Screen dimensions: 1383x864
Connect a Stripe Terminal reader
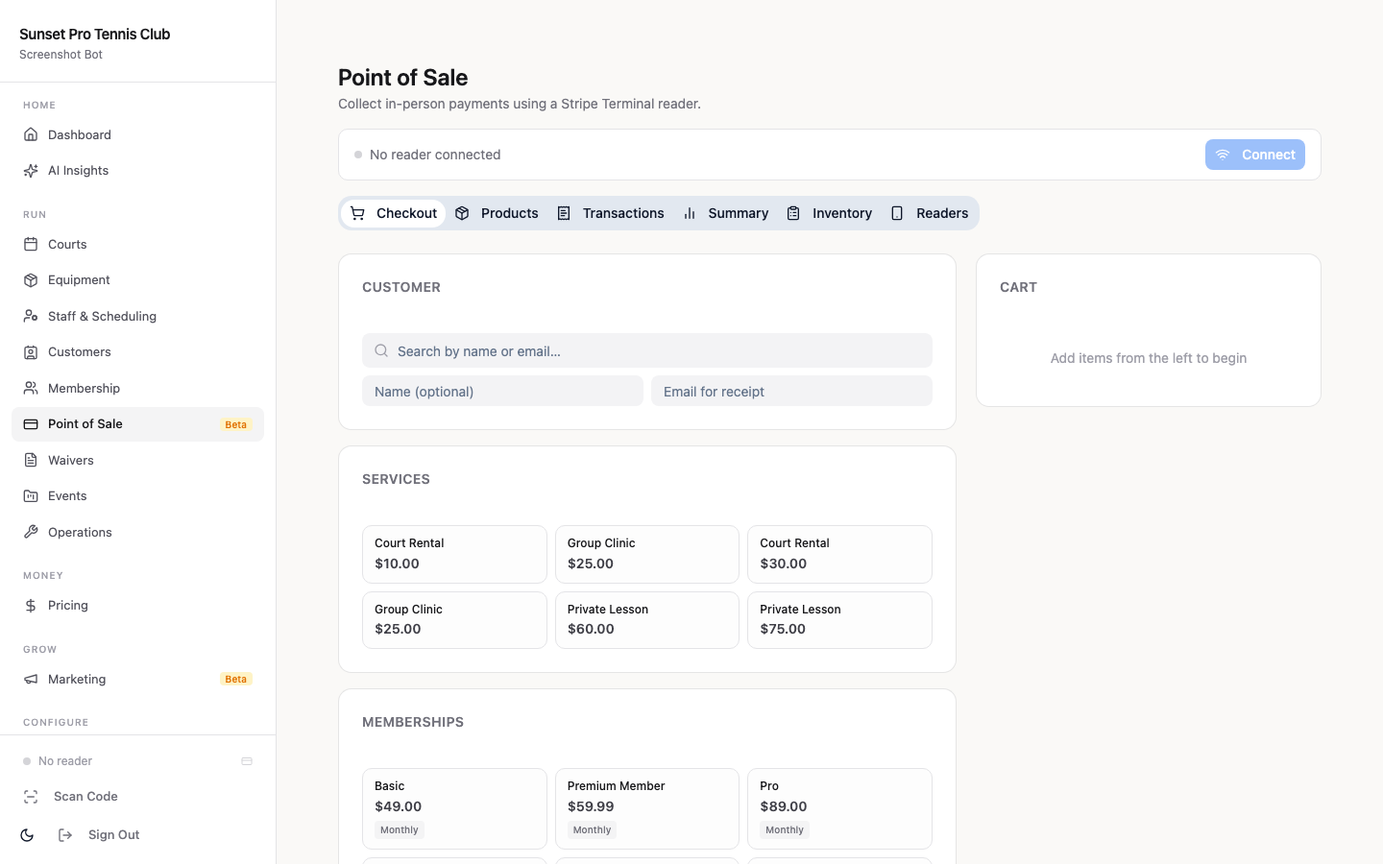(1255, 155)
